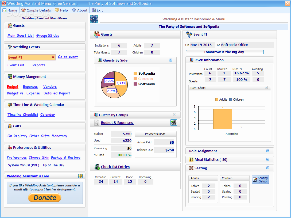This screenshot has height=218, width=291.
Task: Open the Preferences link
Action: point(17,157)
